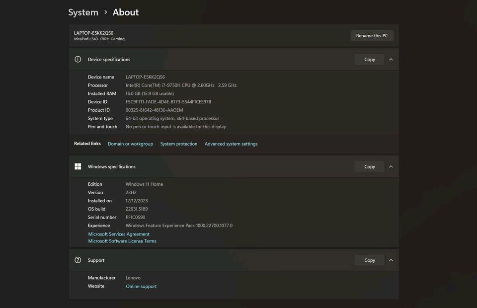Select the Version value 23H2
477x308 pixels.
(131, 192)
